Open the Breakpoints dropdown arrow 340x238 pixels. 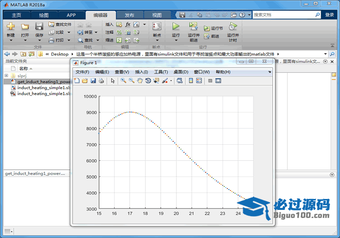point(157,40)
